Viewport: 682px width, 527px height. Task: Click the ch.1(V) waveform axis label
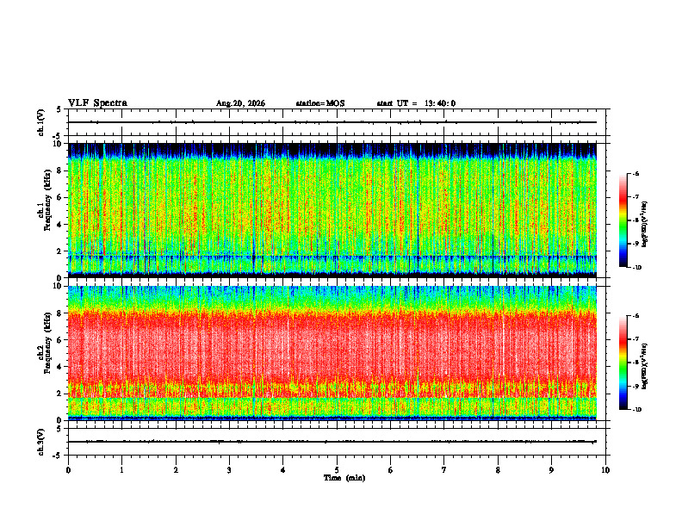coord(41,122)
